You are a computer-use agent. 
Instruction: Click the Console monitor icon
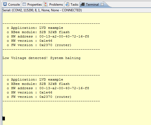[5, 4]
